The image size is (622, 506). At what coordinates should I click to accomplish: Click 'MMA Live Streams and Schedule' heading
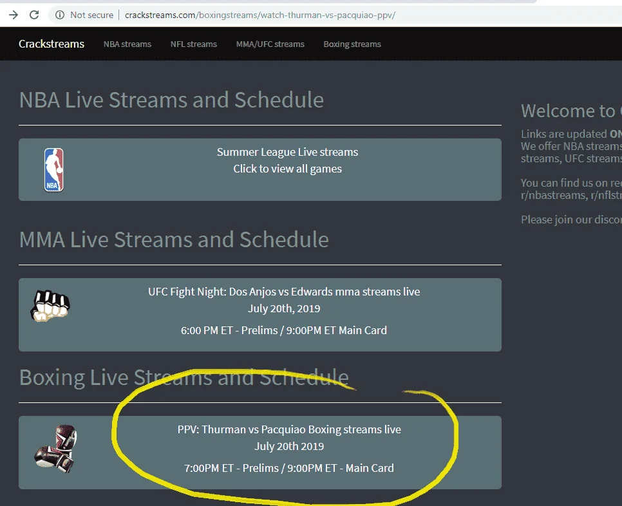174,240
